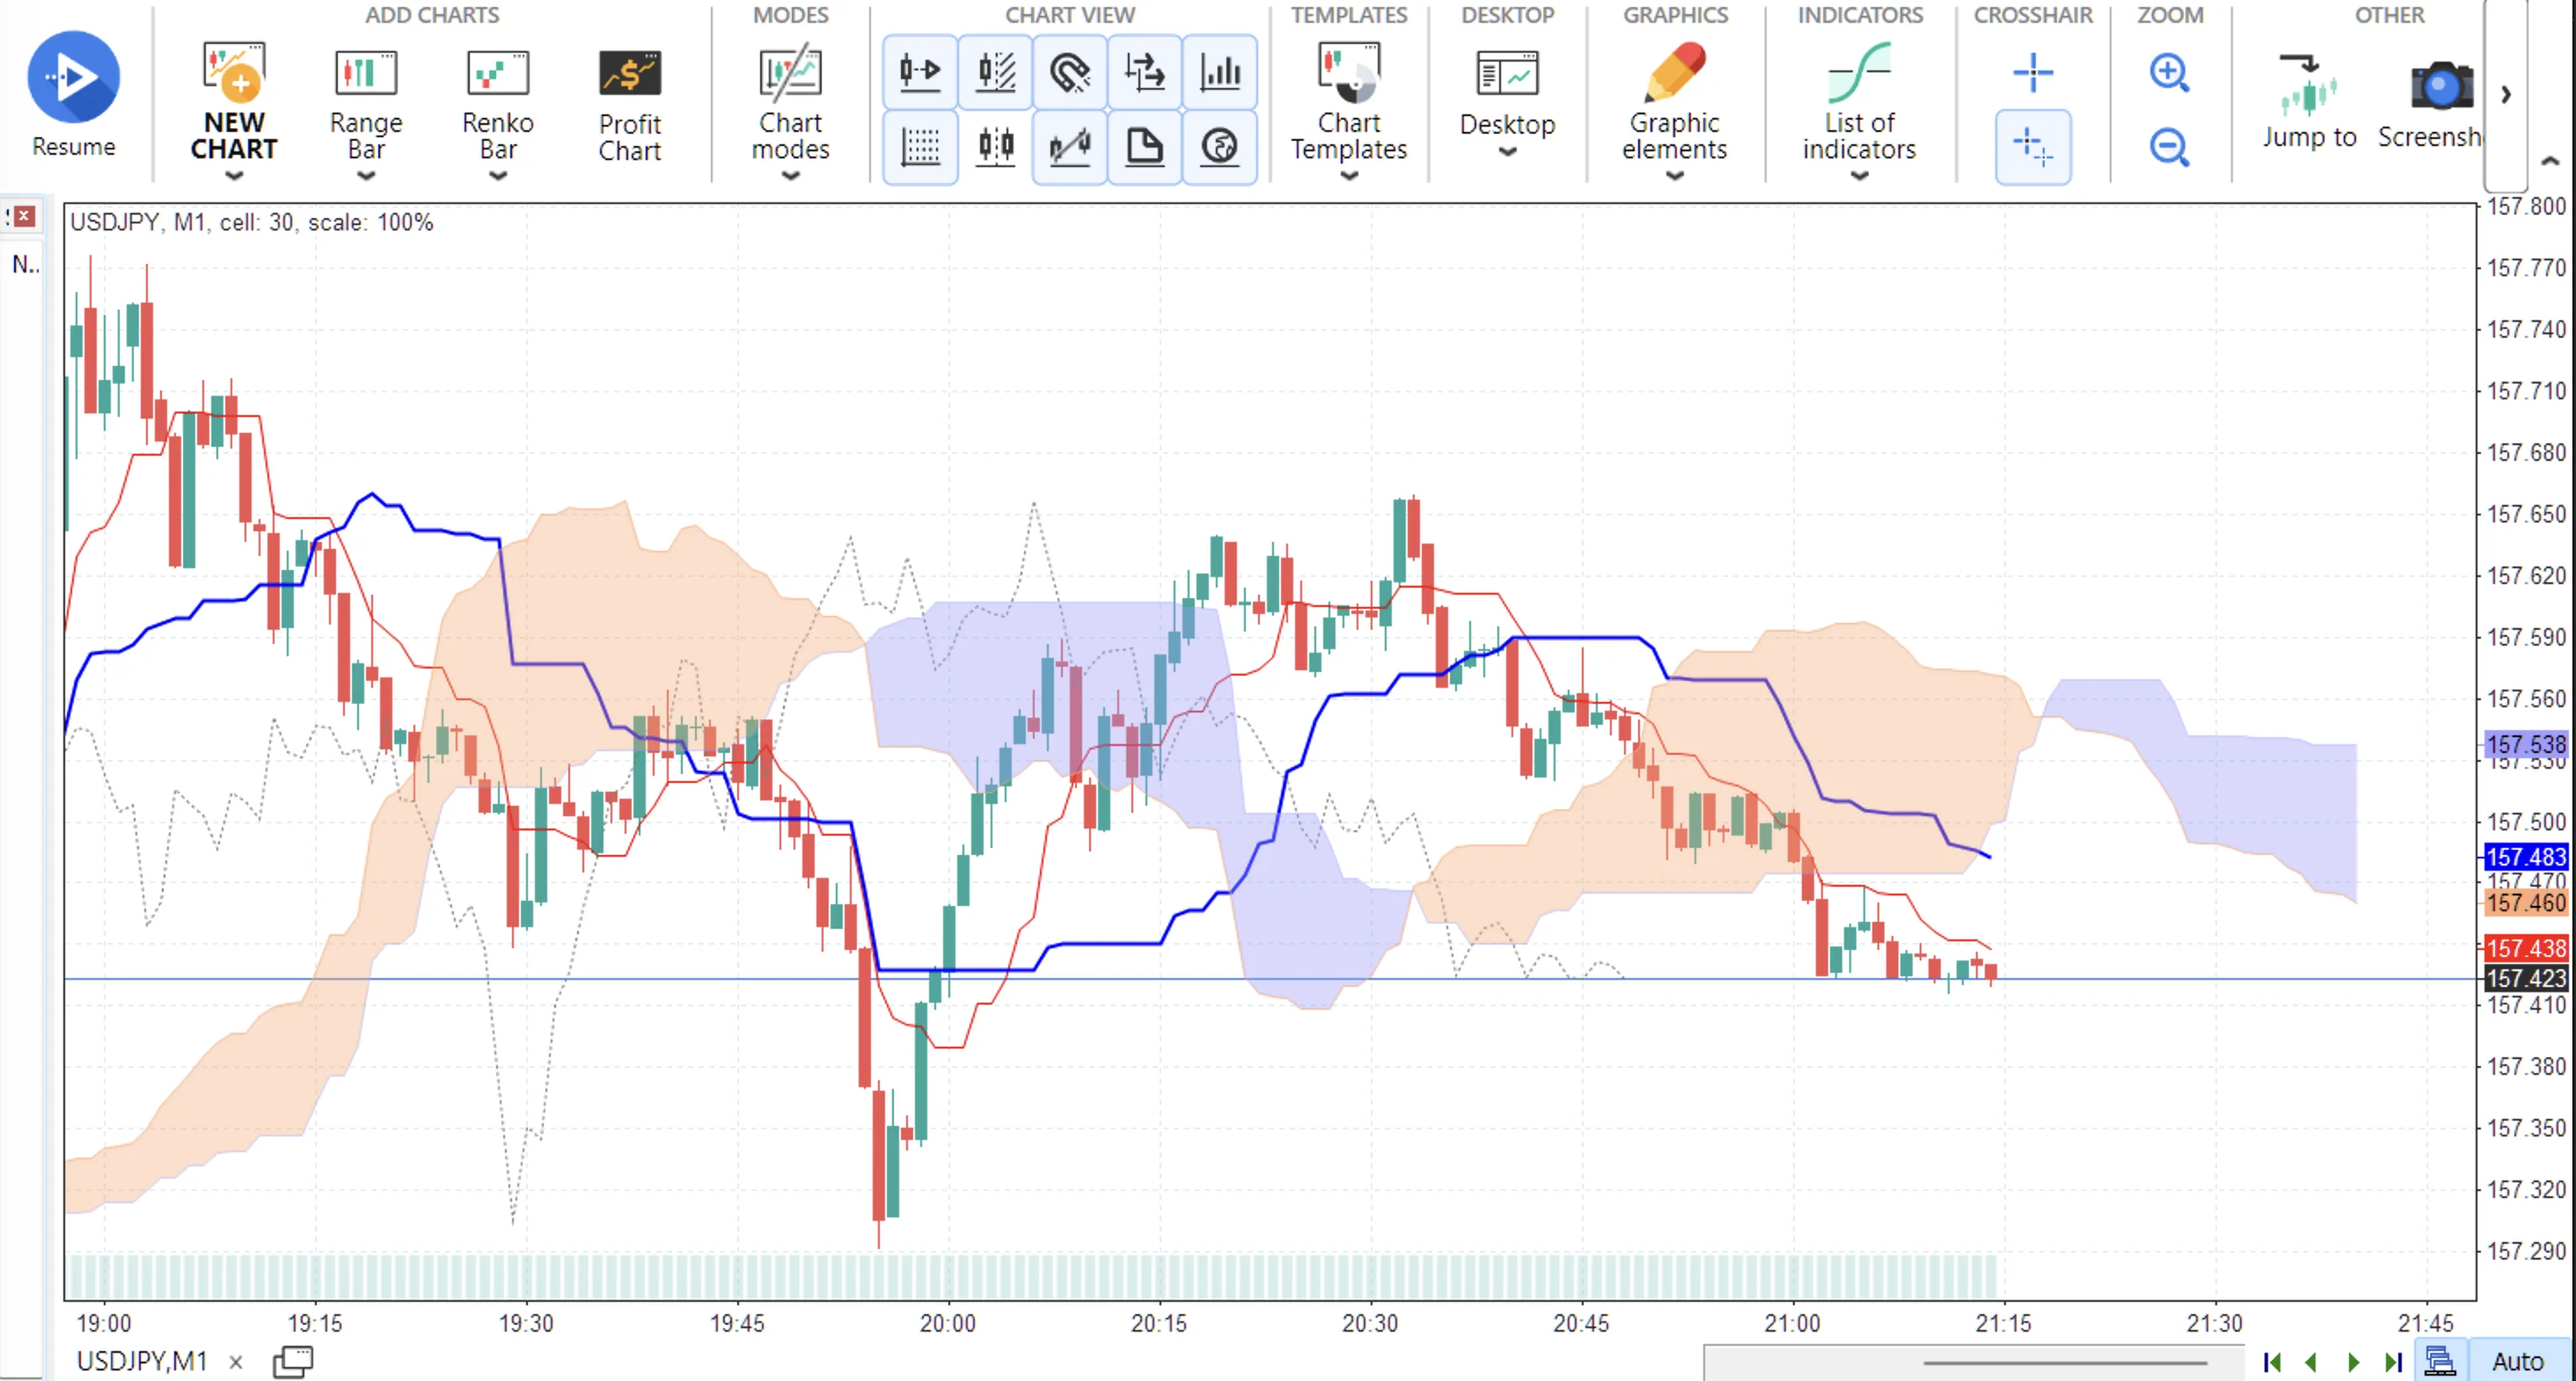Viewport: 2576px width, 1381px height.
Task: Click the cascade windows icon beside the tab
Action: click(x=293, y=1361)
